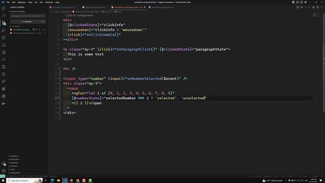The height and width of the screenshot is (183, 325).
Task: Open the Extensions view in activity bar
Action: click(x=4, y=38)
